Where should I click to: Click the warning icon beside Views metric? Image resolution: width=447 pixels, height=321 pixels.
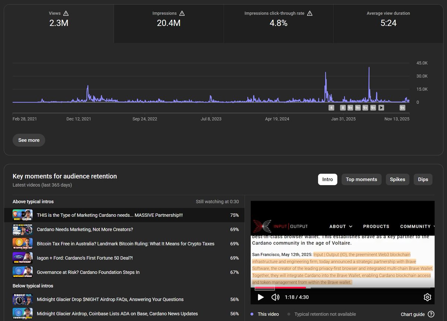(x=67, y=13)
